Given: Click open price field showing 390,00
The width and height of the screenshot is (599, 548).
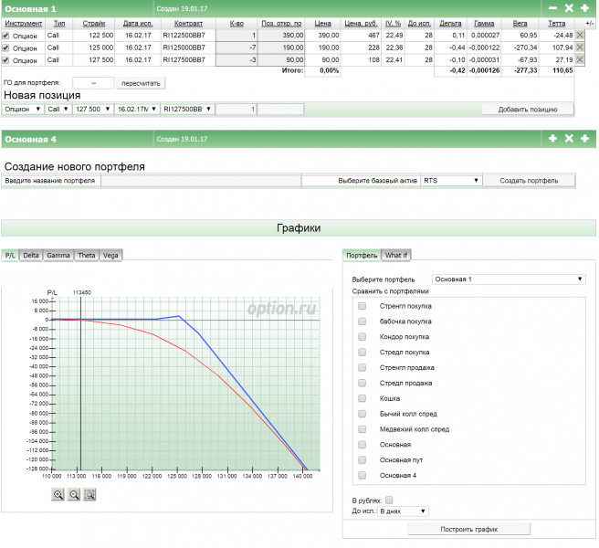Looking at the screenshot, I should click(x=281, y=36).
